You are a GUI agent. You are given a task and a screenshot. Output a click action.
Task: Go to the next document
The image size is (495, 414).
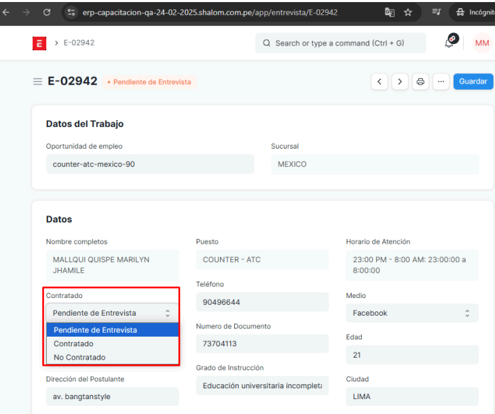(x=399, y=81)
